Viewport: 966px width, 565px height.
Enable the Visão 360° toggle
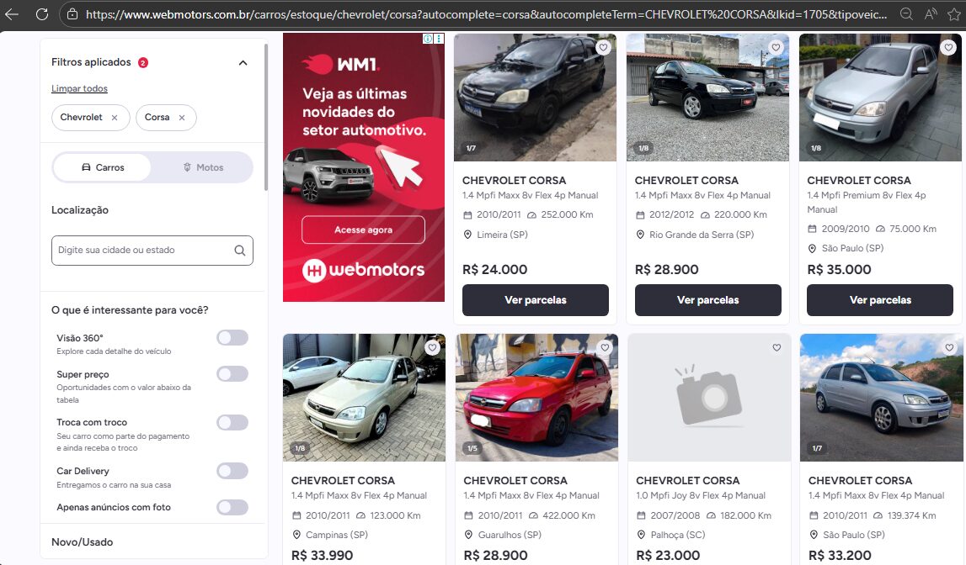pyautogui.click(x=232, y=338)
